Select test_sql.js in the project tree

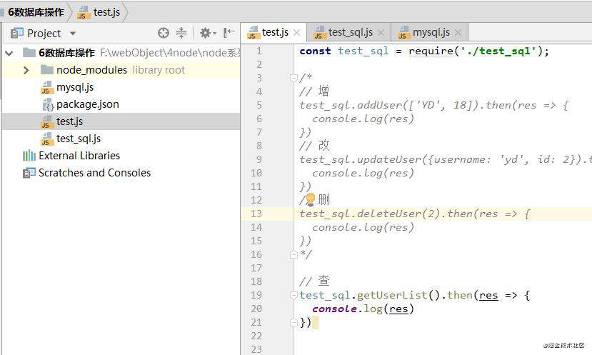point(79,139)
